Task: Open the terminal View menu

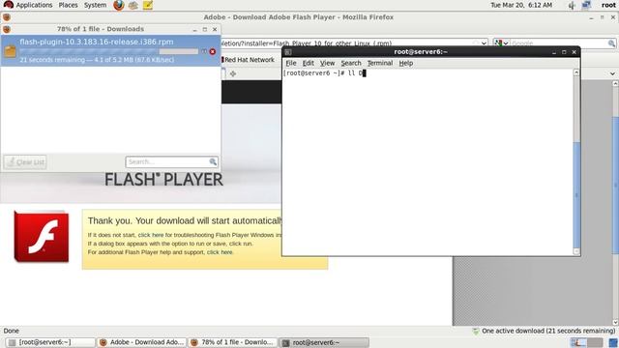Action: [x=327, y=63]
